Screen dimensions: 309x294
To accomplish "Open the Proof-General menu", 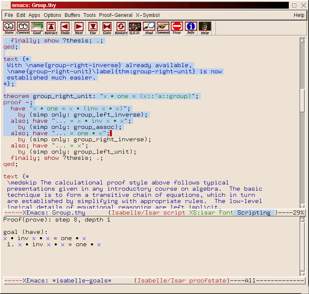I will (x=116, y=15).
